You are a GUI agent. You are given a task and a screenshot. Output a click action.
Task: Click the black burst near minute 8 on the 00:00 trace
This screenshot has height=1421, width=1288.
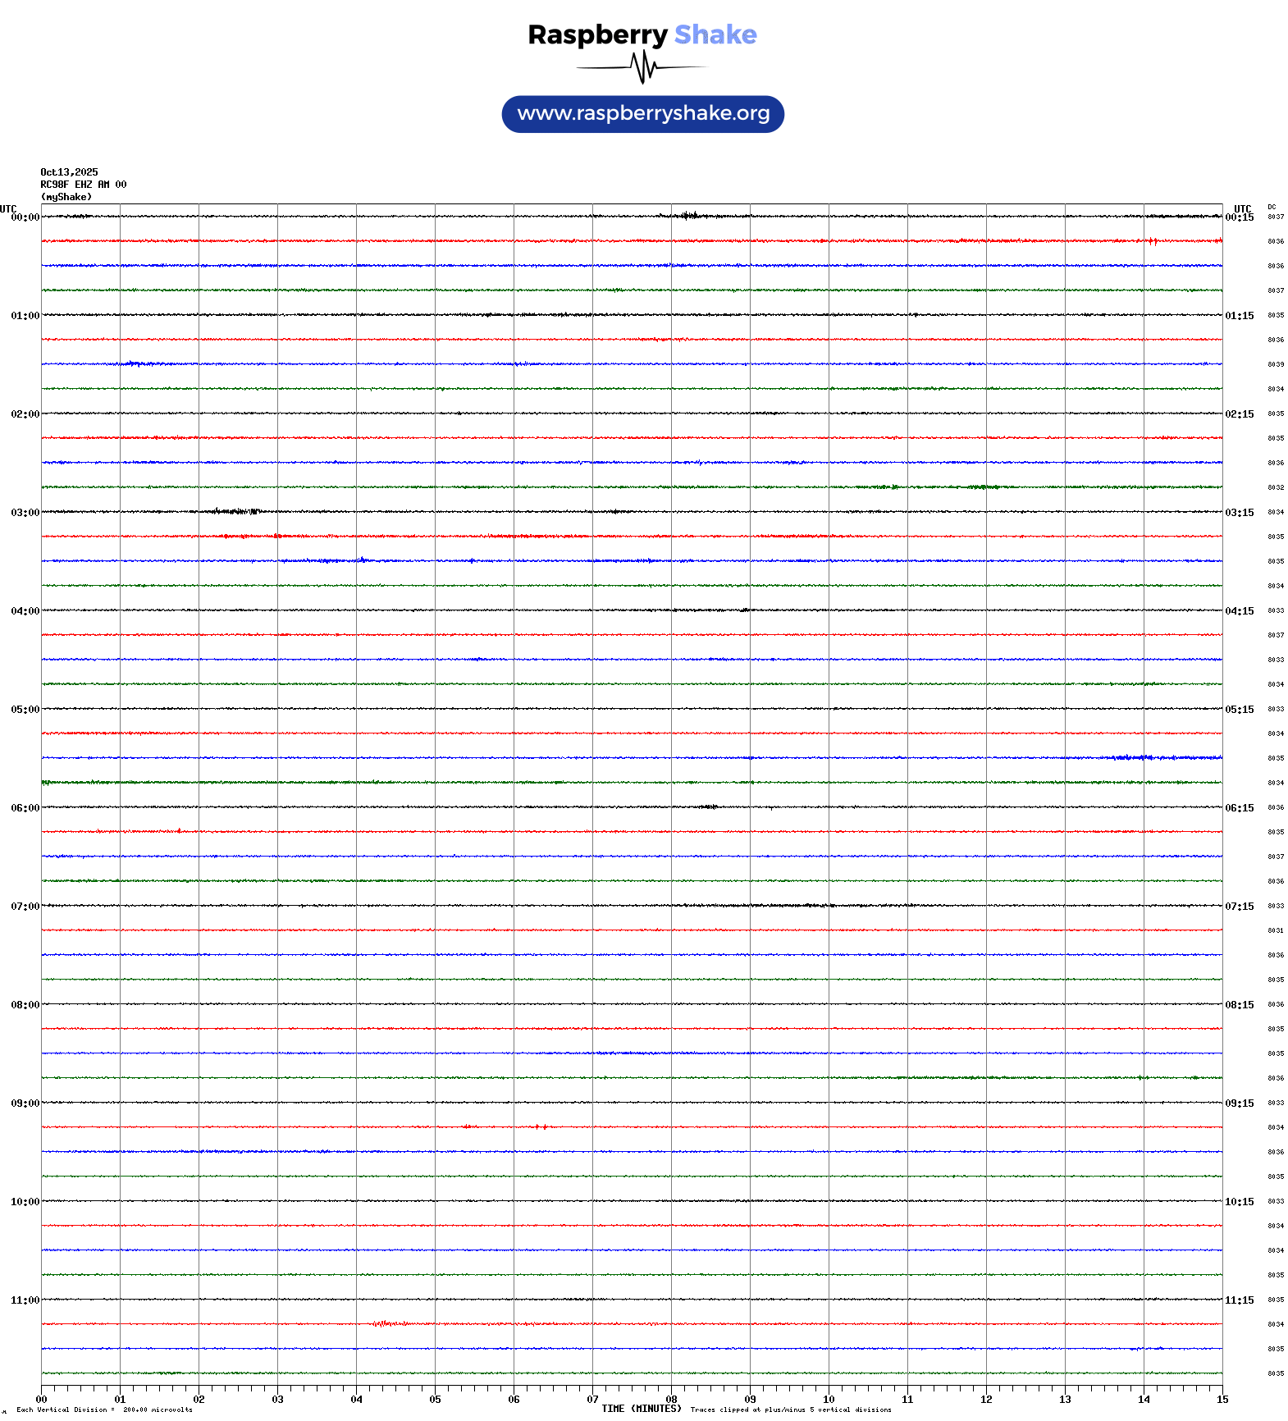[688, 216]
